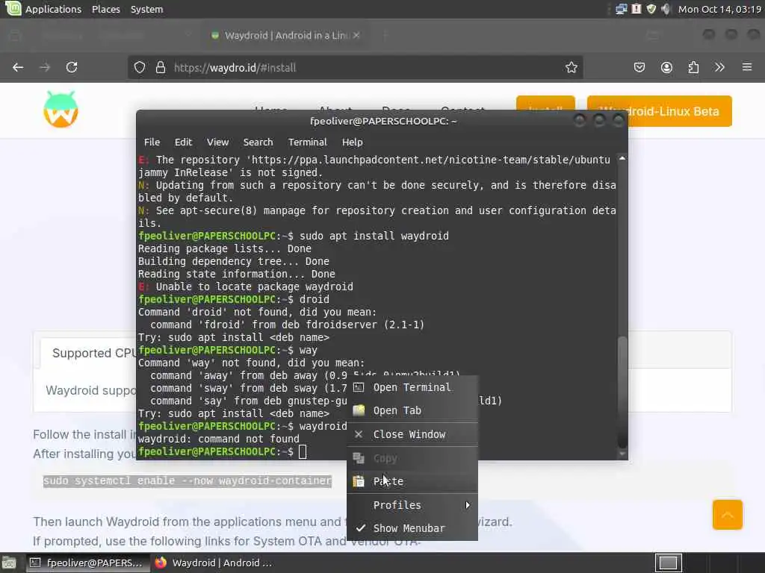Open the network tray icon
The image size is (765, 573).
pos(621,9)
